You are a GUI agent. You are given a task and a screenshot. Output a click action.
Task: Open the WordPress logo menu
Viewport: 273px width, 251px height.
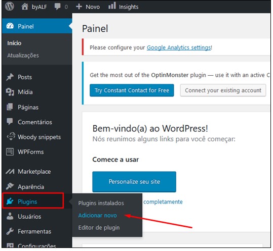[x=10, y=7]
